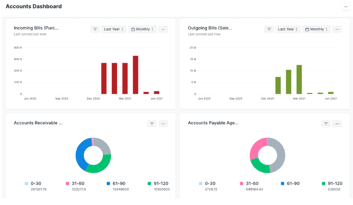Toggle 31-60 legend swatch in Accounts Payable
This screenshot has height=205, width=353.
coord(242,183)
